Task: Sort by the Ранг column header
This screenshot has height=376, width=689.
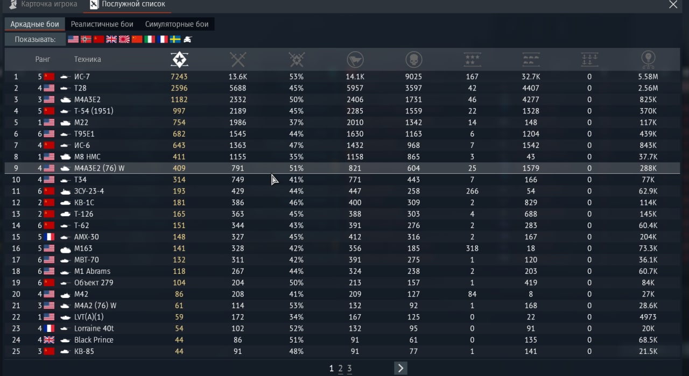Action: 43,59
